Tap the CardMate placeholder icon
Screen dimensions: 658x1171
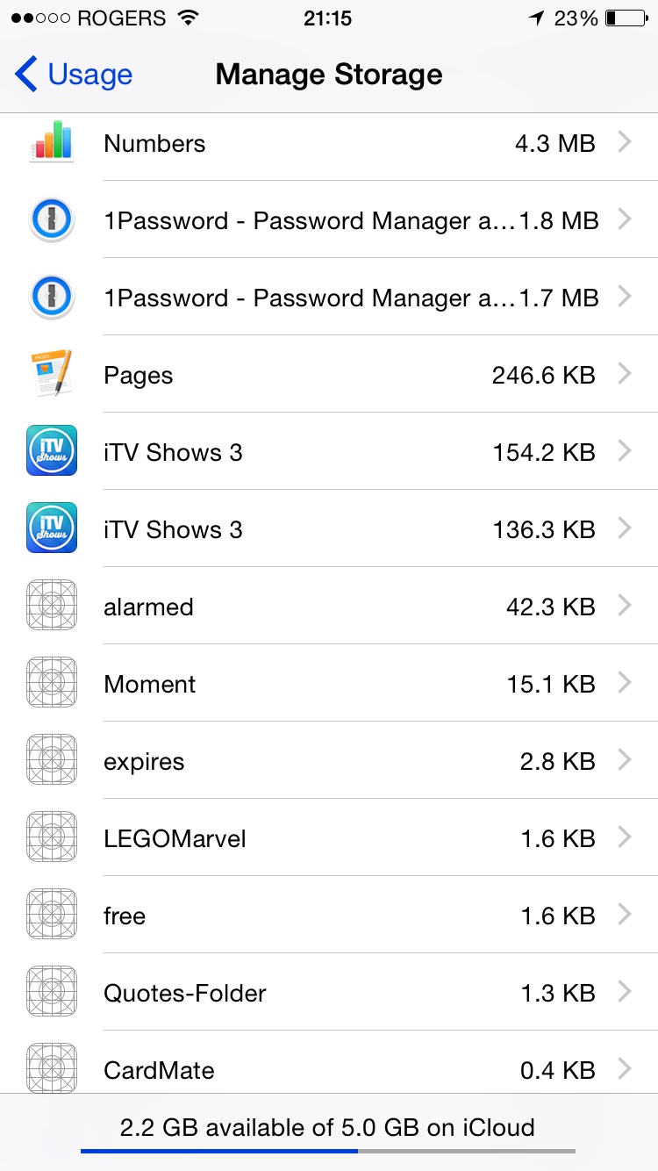pos(52,1067)
